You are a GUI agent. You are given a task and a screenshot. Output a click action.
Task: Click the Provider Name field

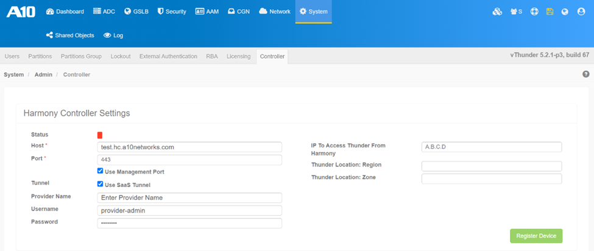189,197
